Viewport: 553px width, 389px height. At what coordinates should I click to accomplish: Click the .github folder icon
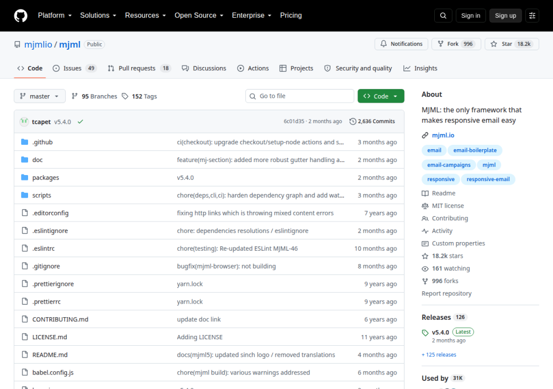[x=25, y=142]
